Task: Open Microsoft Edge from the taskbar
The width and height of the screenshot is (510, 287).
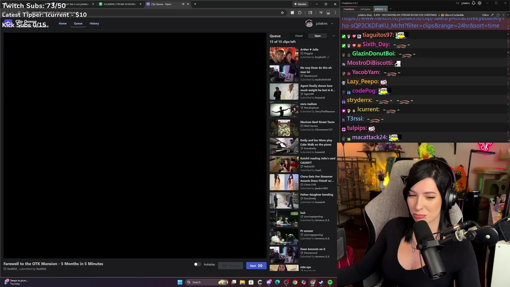Action: click(x=277, y=282)
